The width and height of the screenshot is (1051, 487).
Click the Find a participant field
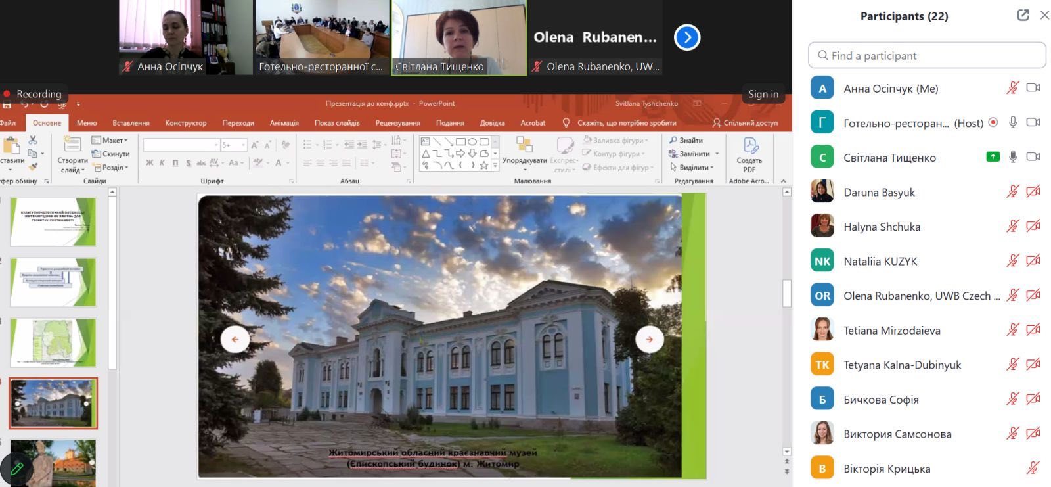927,55
